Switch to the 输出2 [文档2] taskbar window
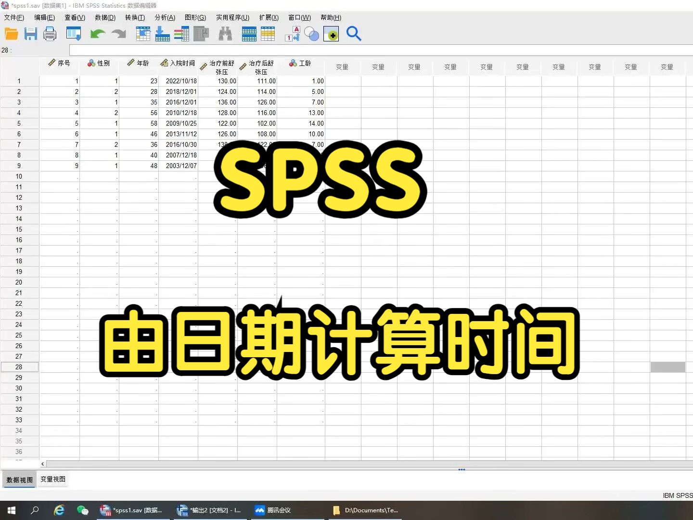693x520 pixels. point(210,510)
